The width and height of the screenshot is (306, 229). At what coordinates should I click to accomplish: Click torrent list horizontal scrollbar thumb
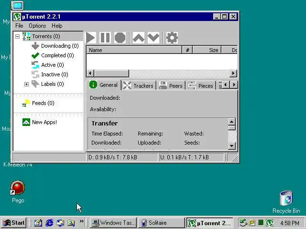[x=111, y=73]
